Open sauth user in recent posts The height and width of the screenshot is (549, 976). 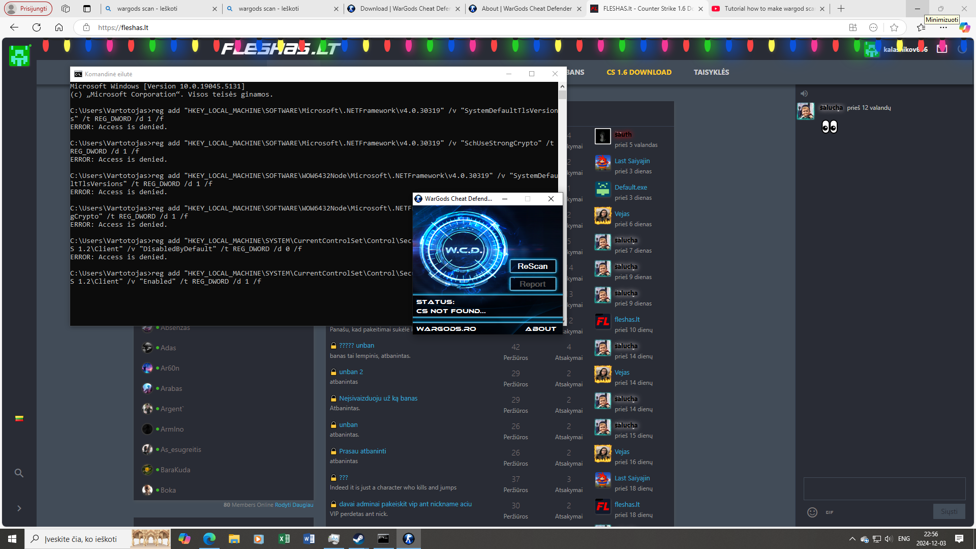tap(623, 134)
